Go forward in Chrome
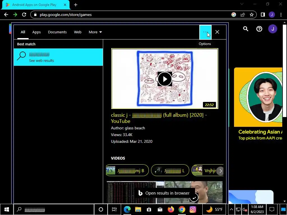The height and width of the screenshot is (215, 287). click(15, 15)
